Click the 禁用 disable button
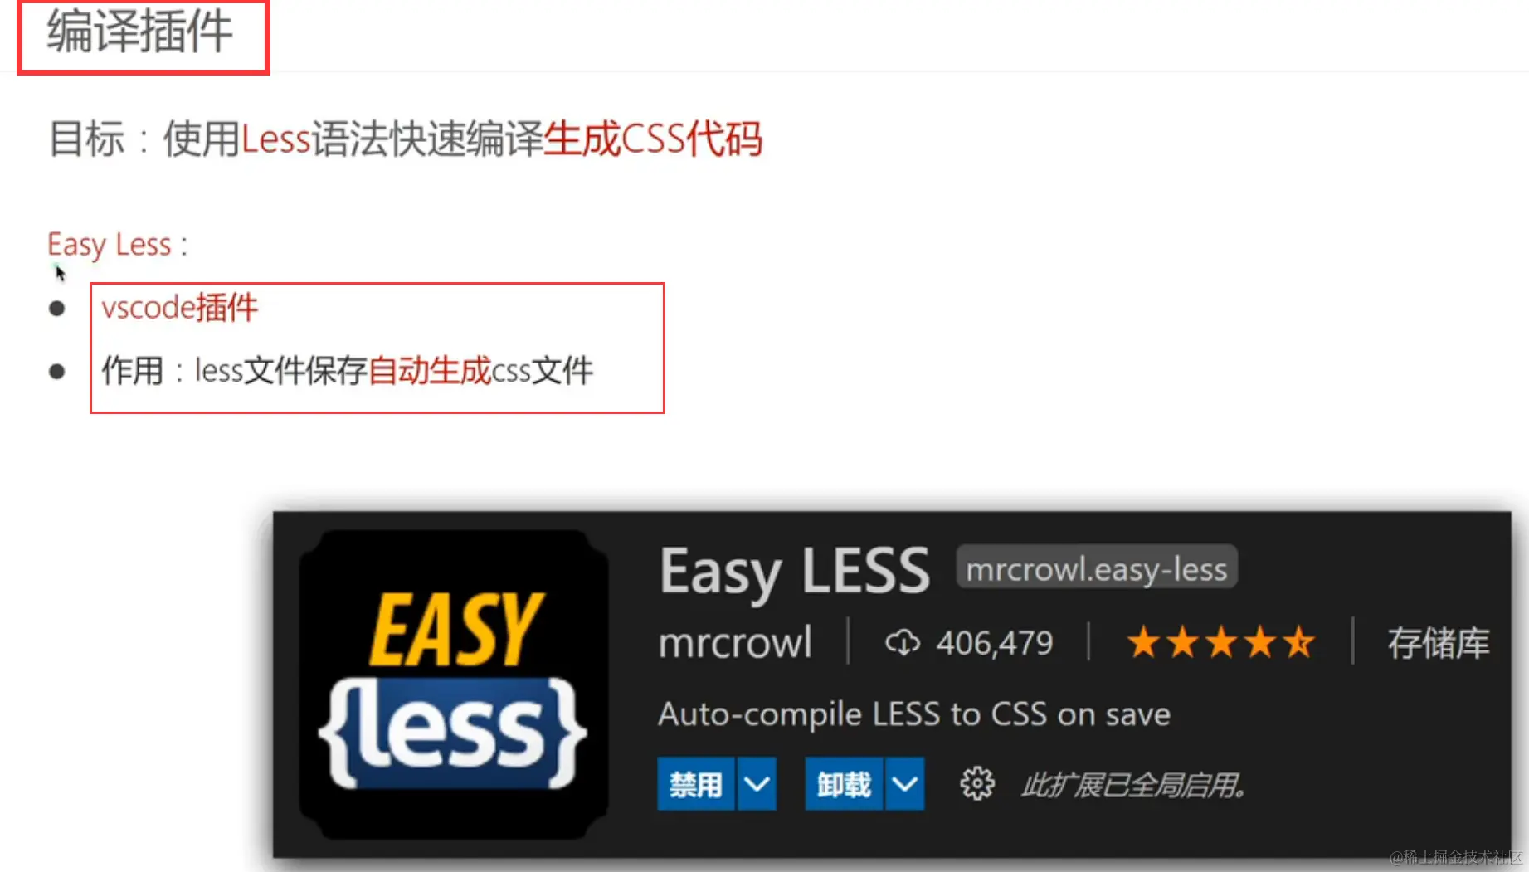This screenshot has width=1529, height=872. pyautogui.click(x=696, y=783)
